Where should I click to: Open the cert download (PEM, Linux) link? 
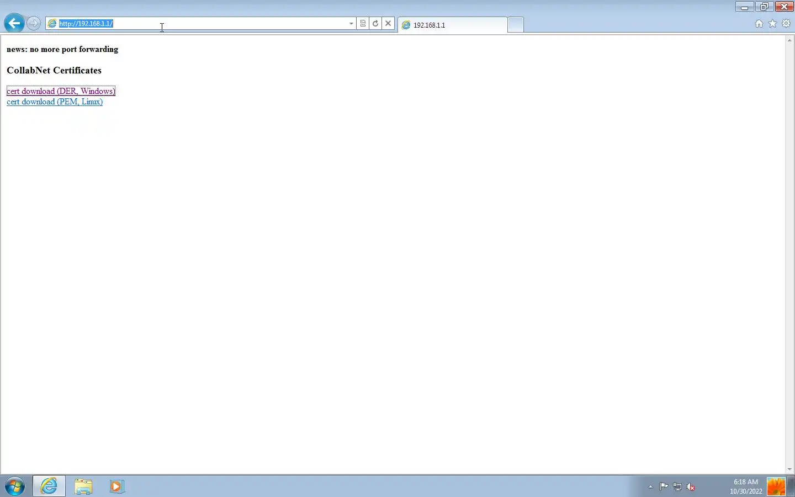tap(55, 102)
